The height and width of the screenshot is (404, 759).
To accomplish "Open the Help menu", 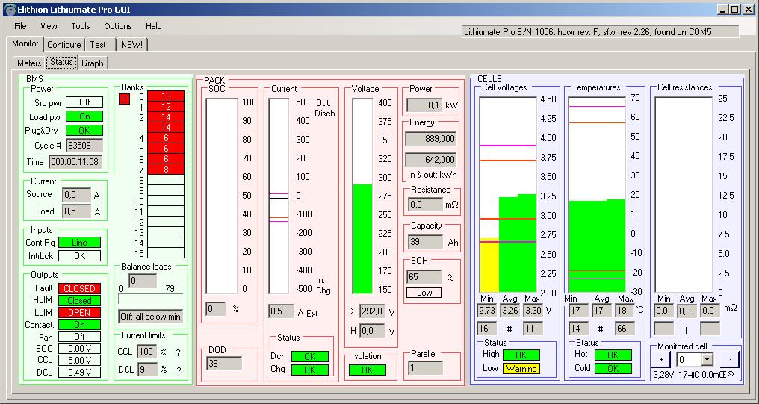I will click(x=153, y=26).
